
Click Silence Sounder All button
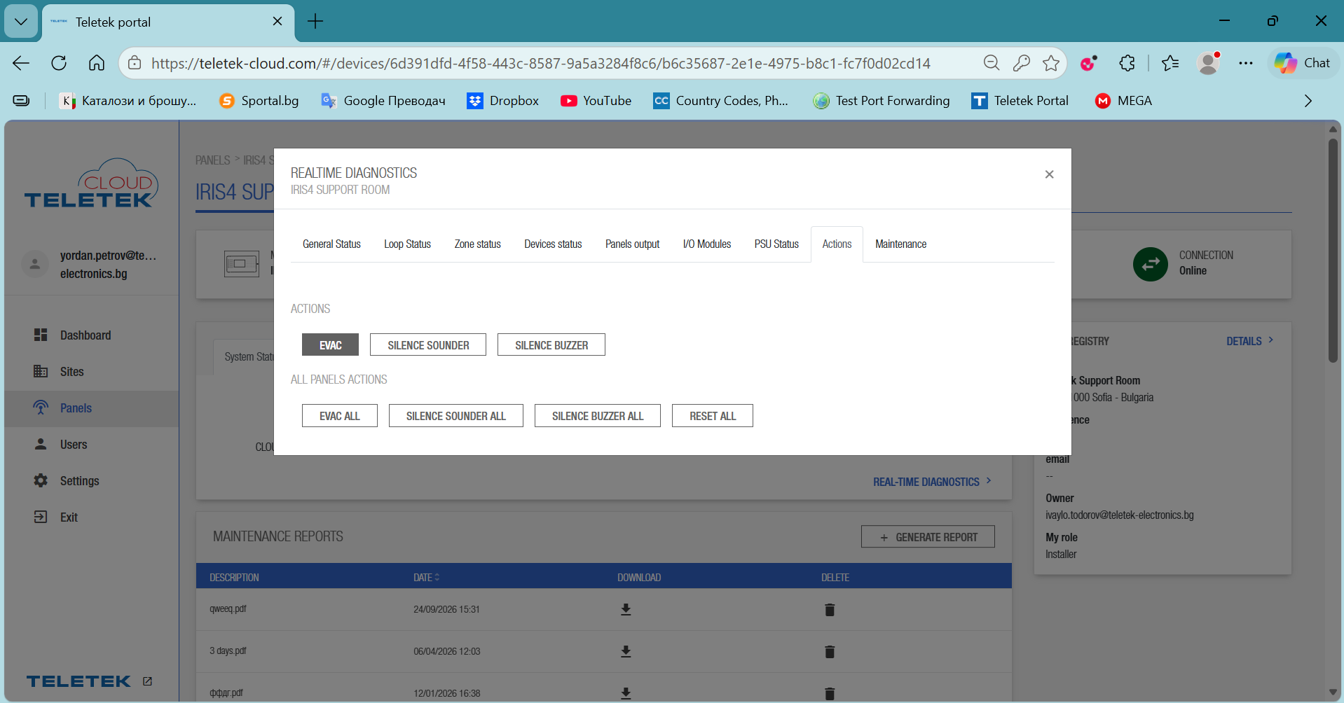pos(456,416)
